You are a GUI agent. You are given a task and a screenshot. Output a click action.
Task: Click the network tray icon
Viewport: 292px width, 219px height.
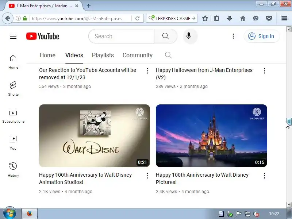click(x=247, y=214)
